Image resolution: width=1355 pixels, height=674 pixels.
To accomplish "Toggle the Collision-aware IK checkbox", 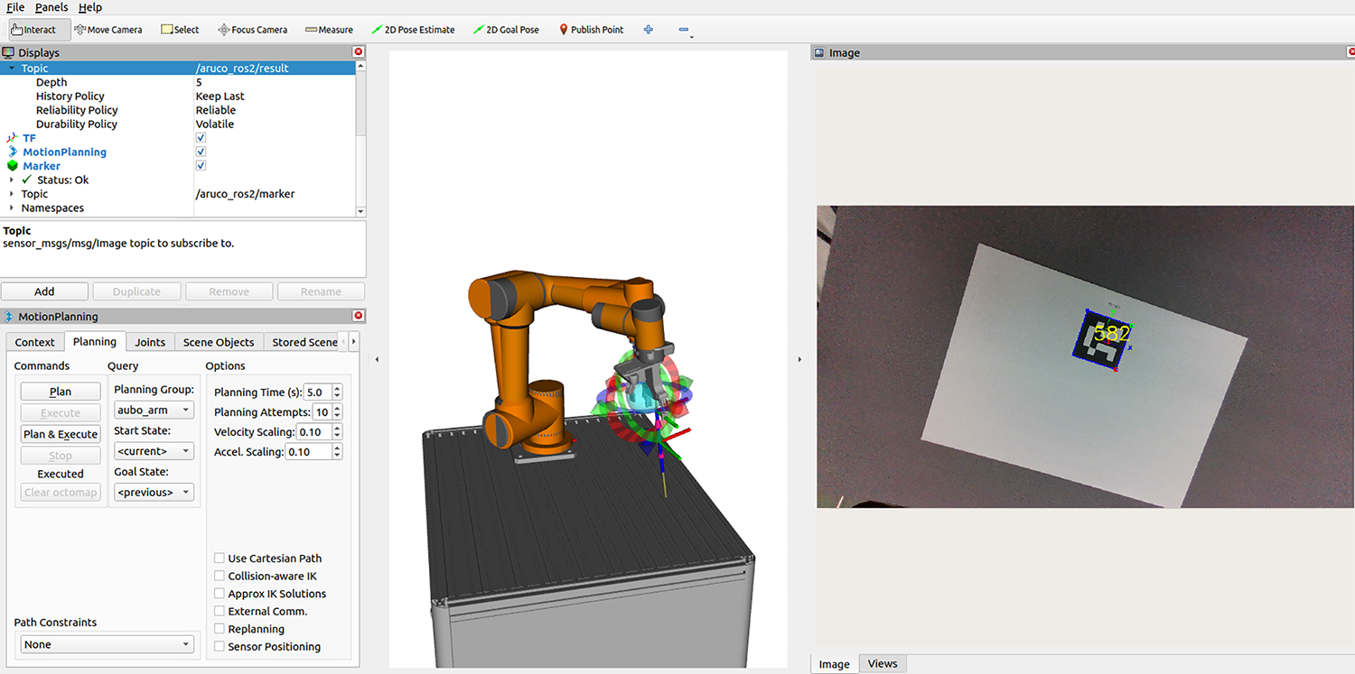I will 220,576.
